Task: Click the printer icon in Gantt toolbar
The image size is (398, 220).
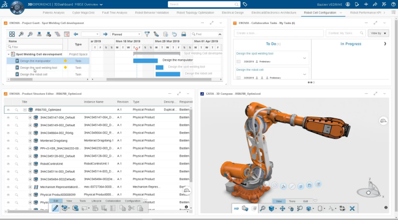Action: click(184, 34)
